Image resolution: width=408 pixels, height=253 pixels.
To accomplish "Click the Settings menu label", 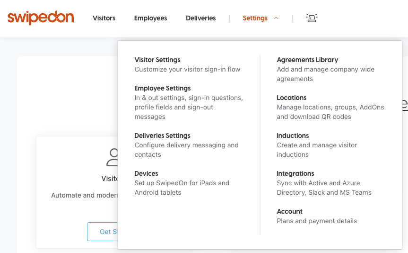I will click(x=255, y=18).
